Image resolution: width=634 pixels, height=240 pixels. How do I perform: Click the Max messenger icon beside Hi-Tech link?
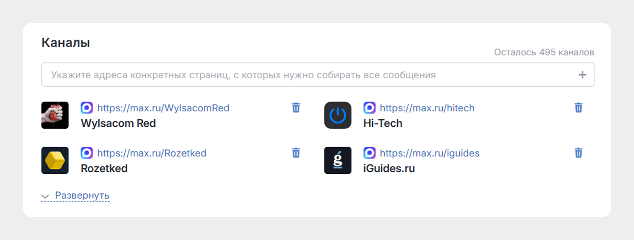click(370, 107)
